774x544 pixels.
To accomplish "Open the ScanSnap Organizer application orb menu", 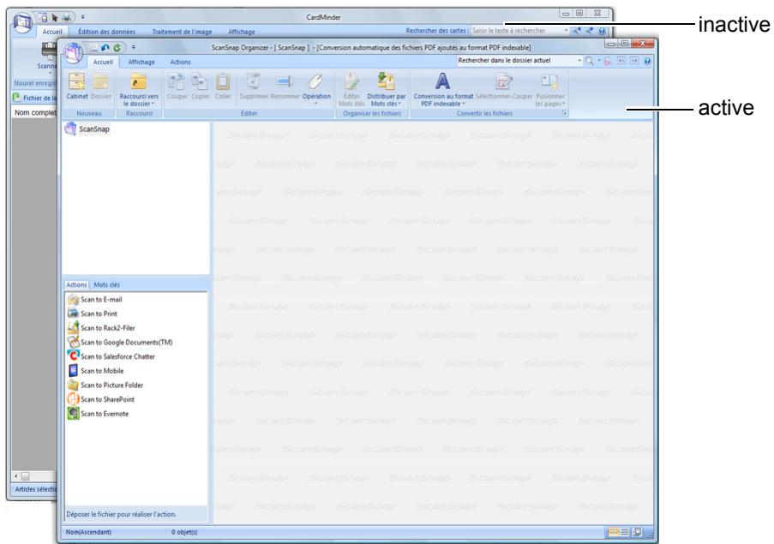I will [x=74, y=52].
